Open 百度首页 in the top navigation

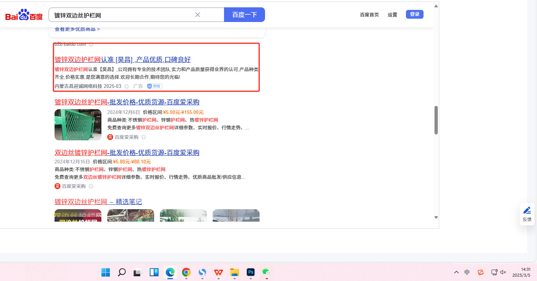point(369,15)
